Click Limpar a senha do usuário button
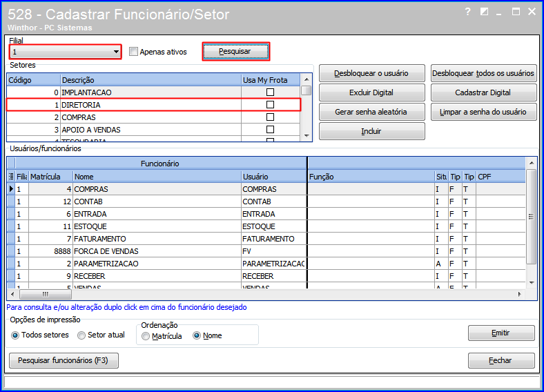This screenshot has height=392, width=544. [483, 112]
